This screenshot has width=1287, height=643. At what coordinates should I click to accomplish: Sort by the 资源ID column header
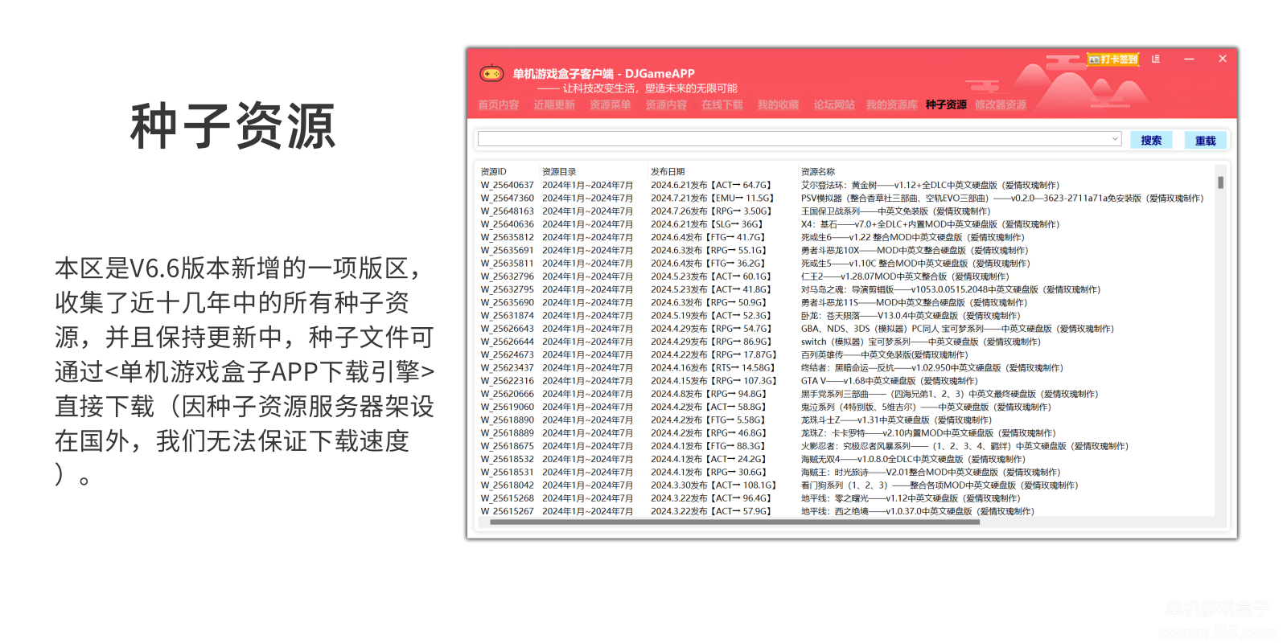pyautogui.click(x=494, y=172)
